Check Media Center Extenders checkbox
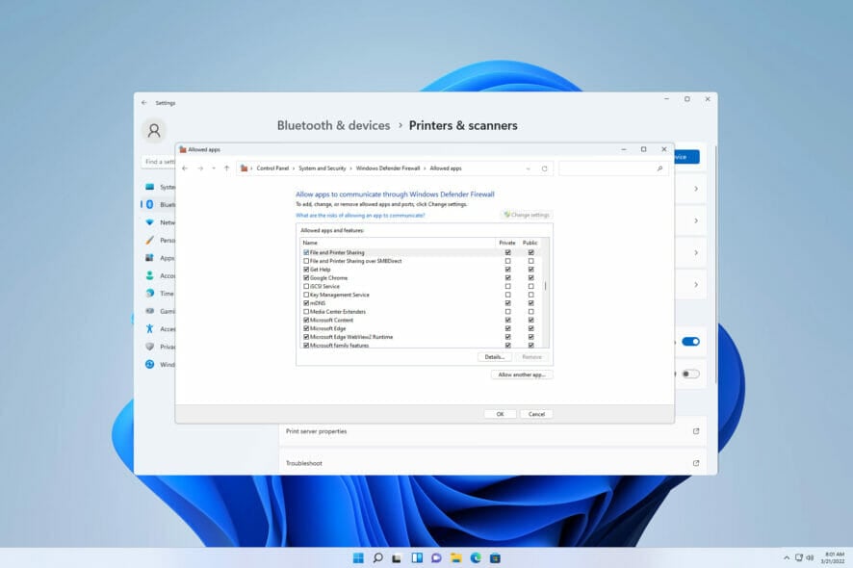 [306, 312]
